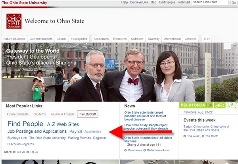Open the Academics popular link
This screenshot has height=164, width=238.
93,131
